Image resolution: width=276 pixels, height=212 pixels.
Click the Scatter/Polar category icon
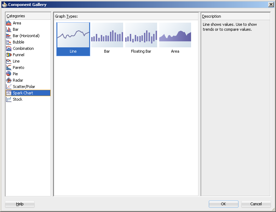[x=8, y=87]
